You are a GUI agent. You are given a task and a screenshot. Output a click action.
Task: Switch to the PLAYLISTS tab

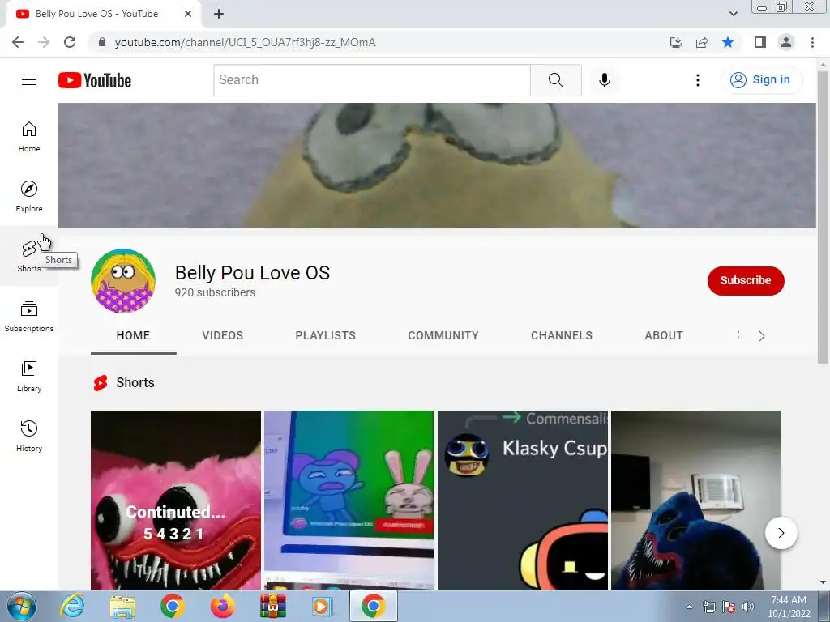[326, 335]
